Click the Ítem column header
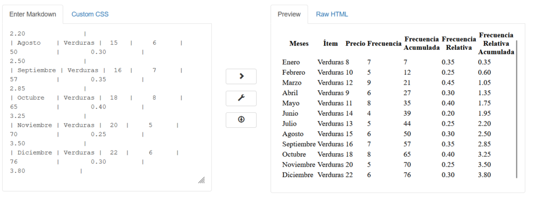Screen dimensions: 533x202 coord(331,44)
